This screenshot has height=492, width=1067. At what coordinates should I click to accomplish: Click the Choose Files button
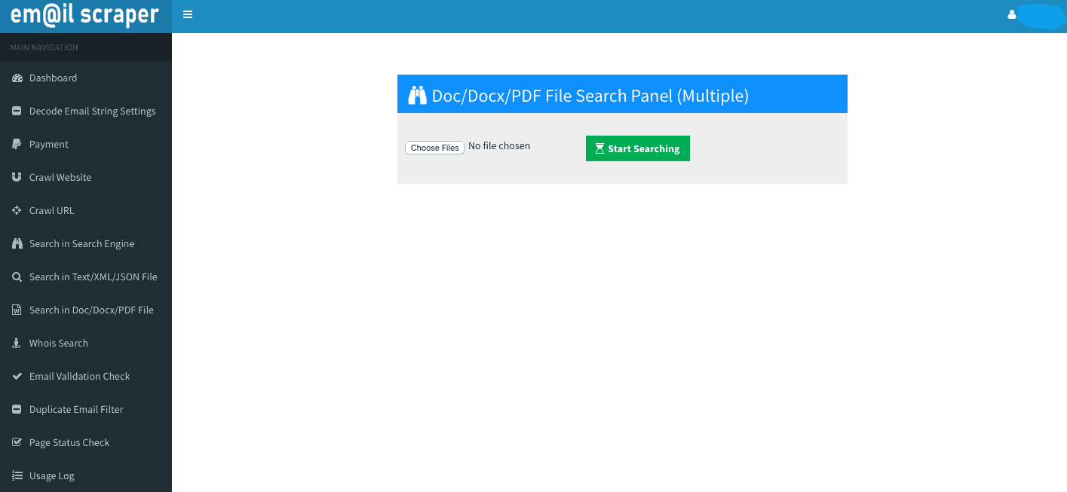click(x=434, y=148)
